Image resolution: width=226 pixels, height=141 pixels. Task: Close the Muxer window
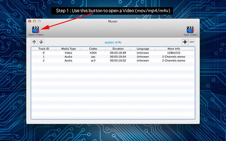pos(30,21)
